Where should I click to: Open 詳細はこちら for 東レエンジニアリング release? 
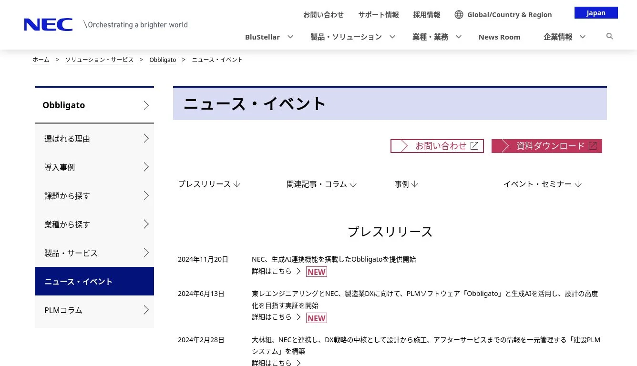[x=272, y=317]
